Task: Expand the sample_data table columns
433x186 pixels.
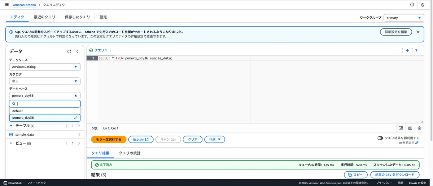Action: [x=11, y=135]
